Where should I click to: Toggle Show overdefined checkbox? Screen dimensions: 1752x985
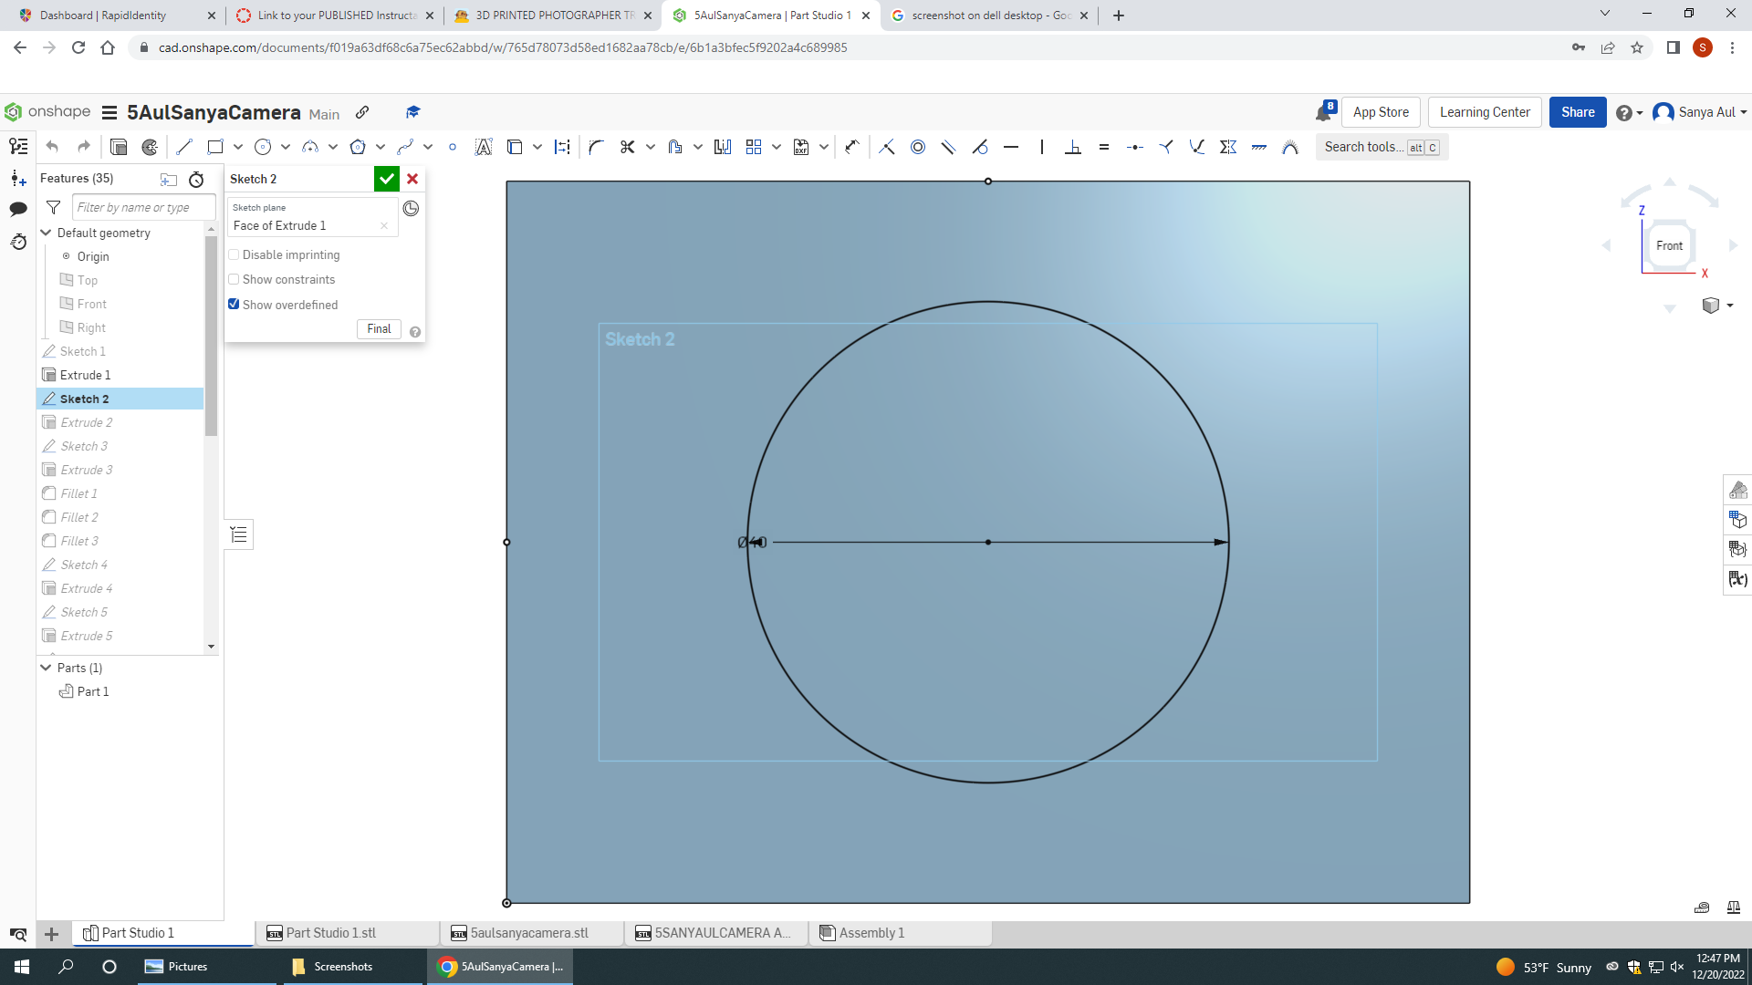235,303
